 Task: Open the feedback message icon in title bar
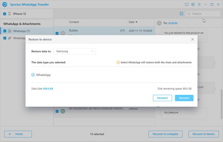coord(187,4)
